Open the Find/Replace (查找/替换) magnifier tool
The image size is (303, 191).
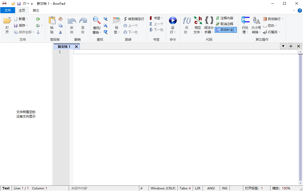point(97,21)
